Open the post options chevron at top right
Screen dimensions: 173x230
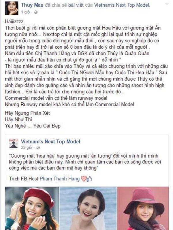tap(167, 4)
